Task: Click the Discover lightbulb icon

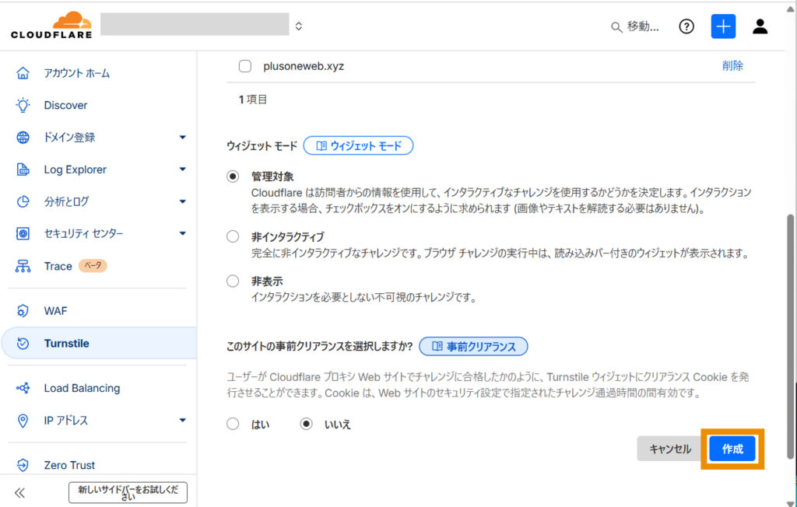Action: (x=23, y=105)
